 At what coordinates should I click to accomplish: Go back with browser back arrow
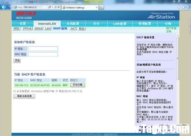[4, 7]
